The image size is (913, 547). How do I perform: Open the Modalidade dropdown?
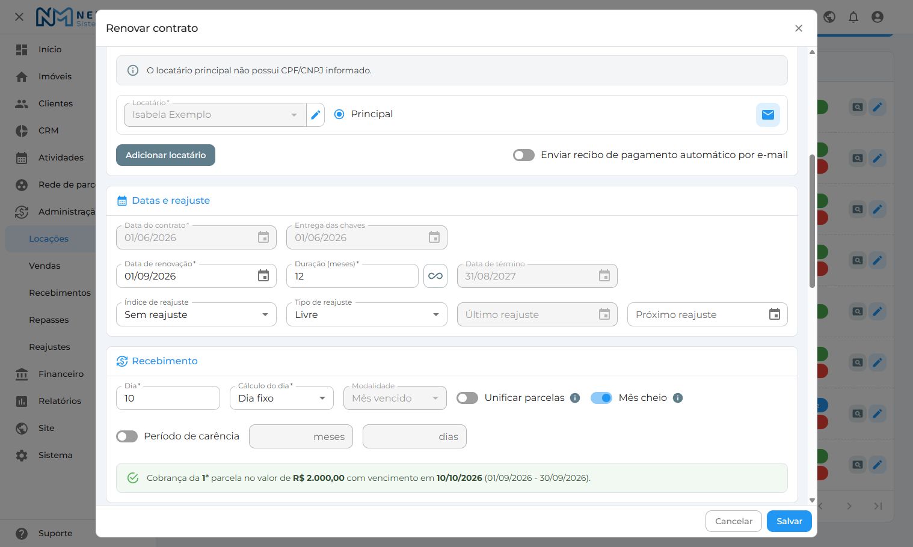tap(395, 398)
